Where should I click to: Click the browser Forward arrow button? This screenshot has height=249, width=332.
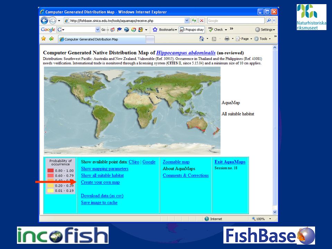point(53,20)
